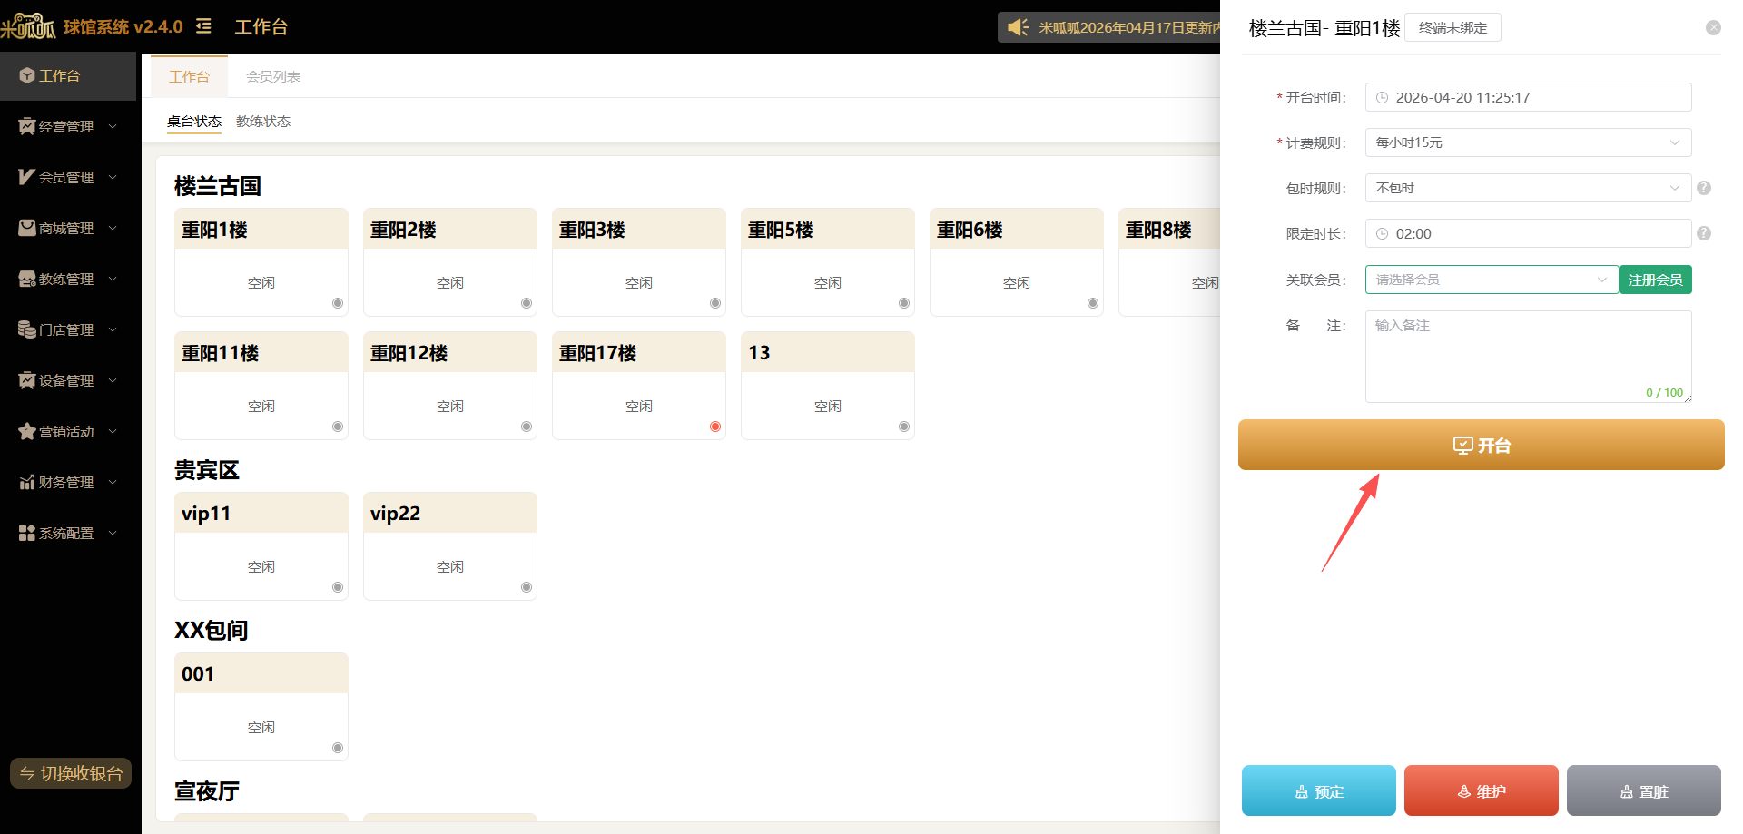This screenshot has width=1743, height=834.
Task: Click the 开台 button
Action: (x=1481, y=445)
